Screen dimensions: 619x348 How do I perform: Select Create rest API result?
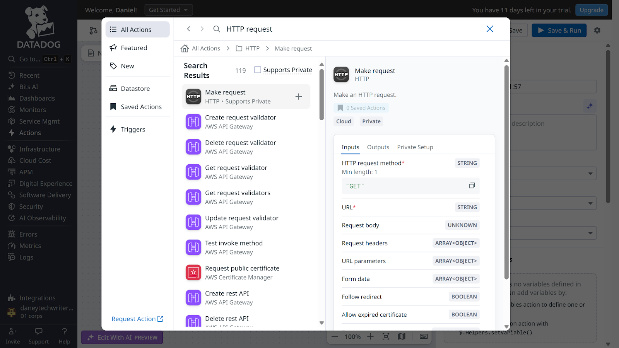click(x=246, y=298)
